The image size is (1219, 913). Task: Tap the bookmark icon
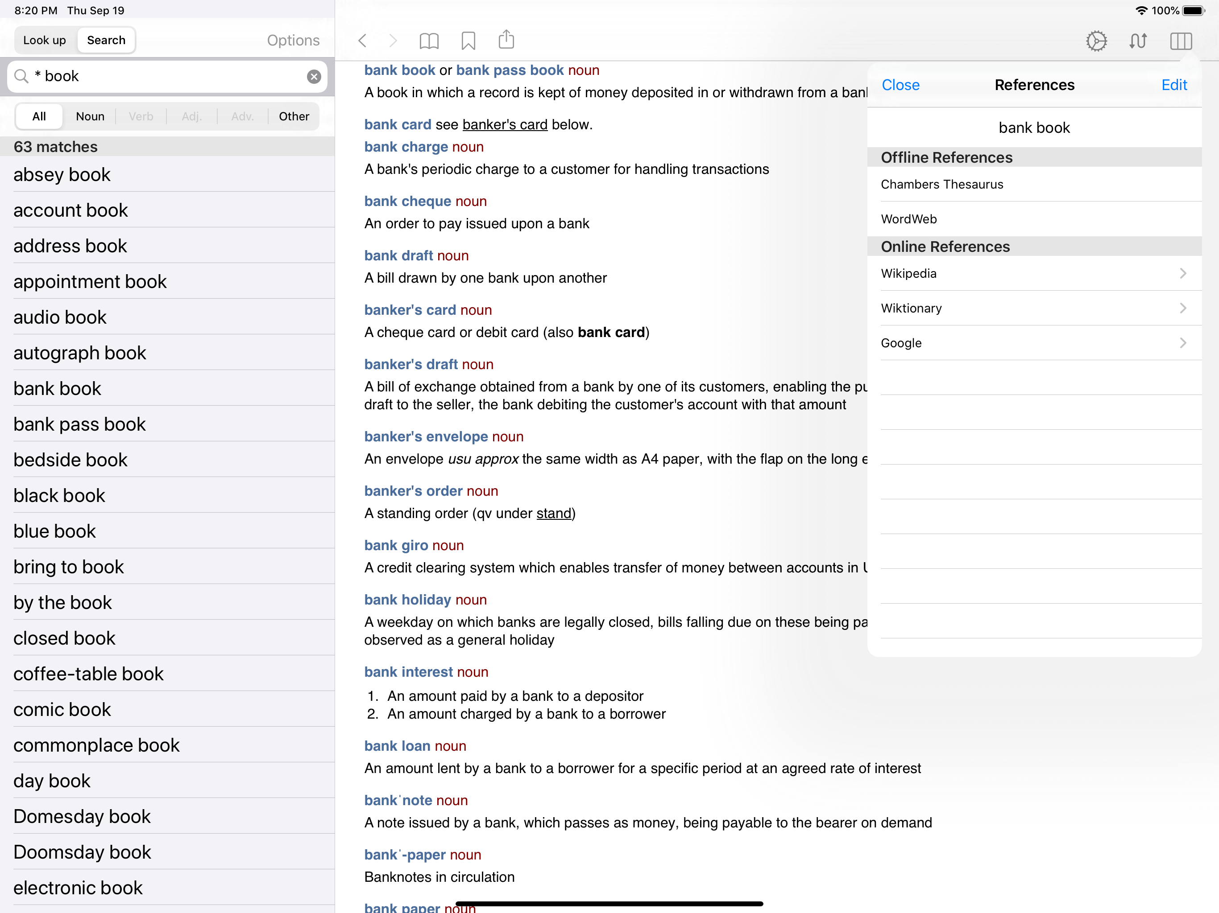pyautogui.click(x=468, y=41)
